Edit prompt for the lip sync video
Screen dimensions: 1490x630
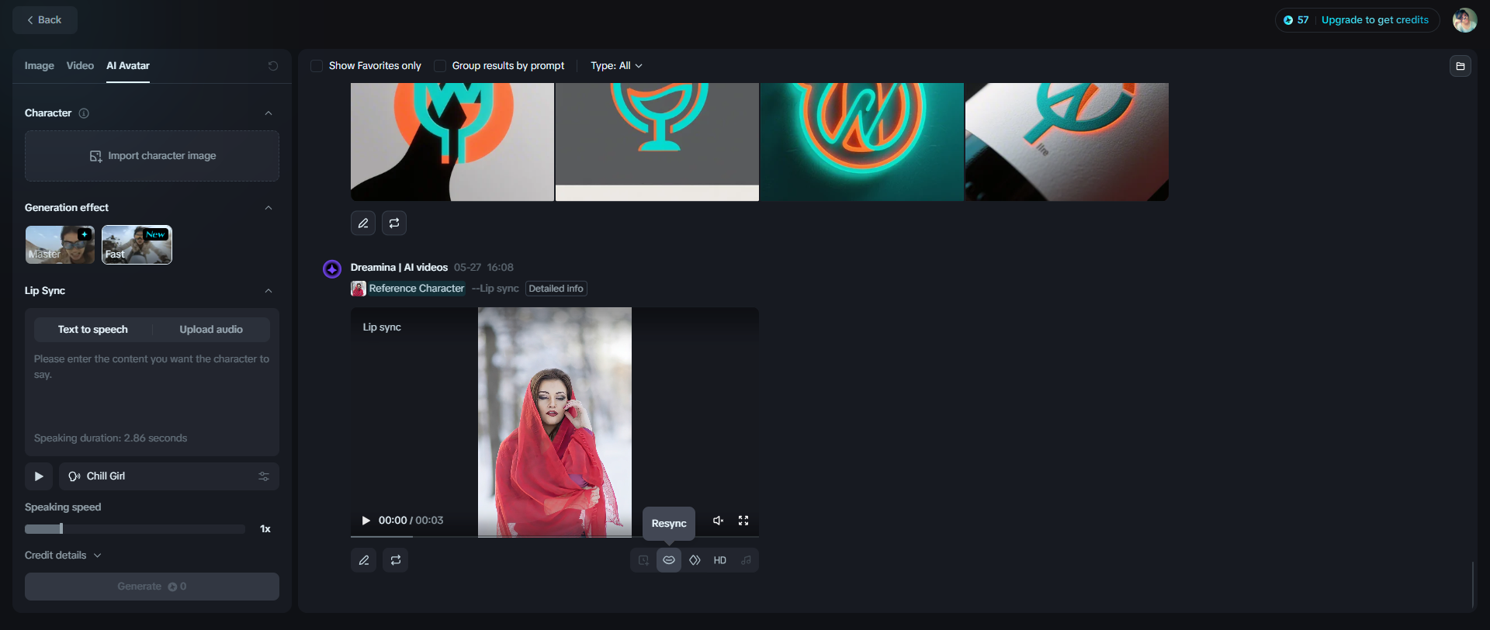(x=363, y=560)
